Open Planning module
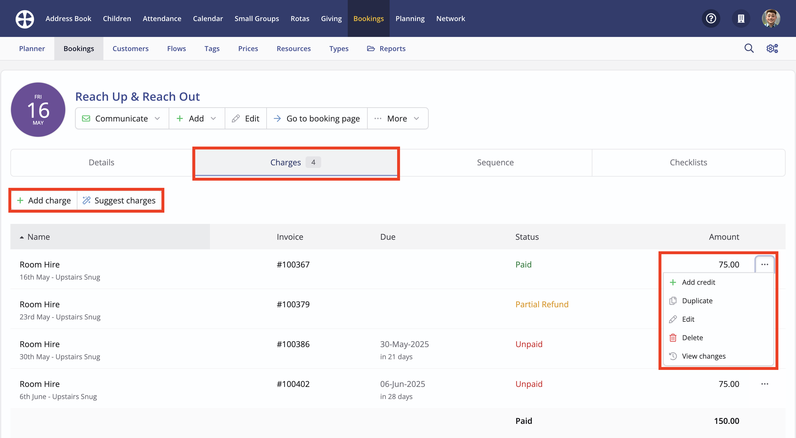 tap(410, 18)
